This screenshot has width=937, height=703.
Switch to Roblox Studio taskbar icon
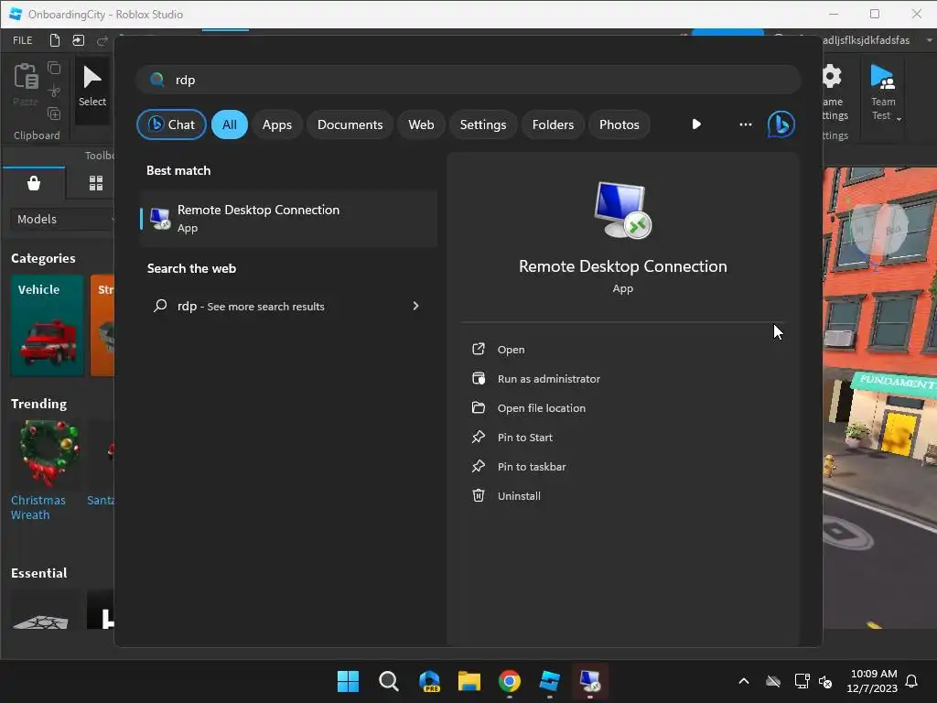[x=549, y=681]
